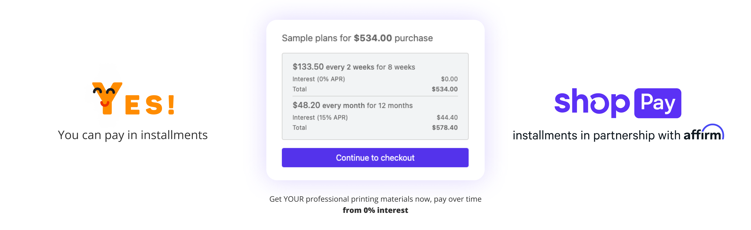Click the Interest (15% APR) label

[320, 117]
